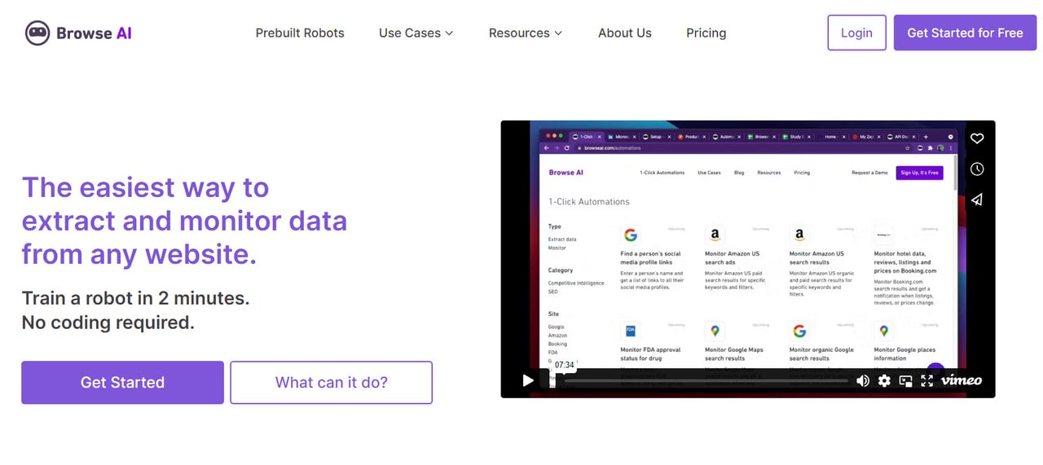Click the Browse AI robot logo

[78, 33]
